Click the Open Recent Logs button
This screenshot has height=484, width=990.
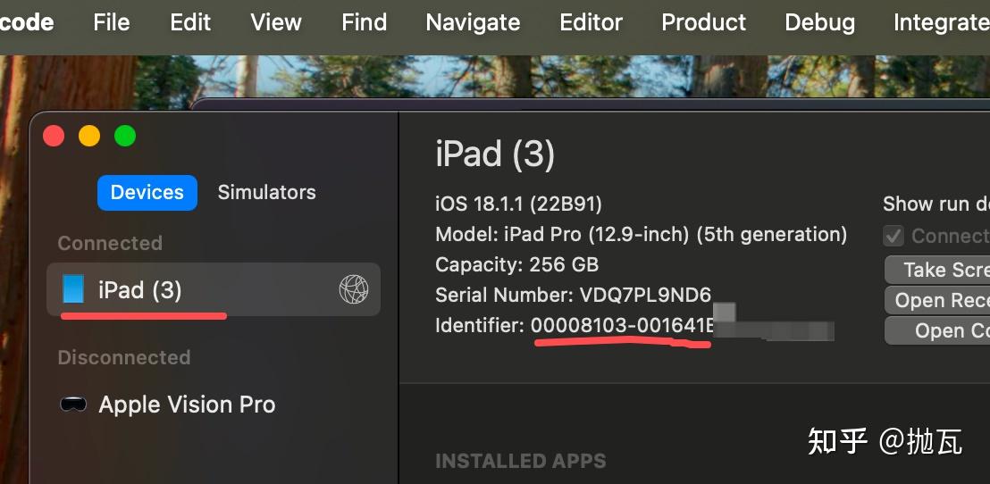pyautogui.click(x=940, y=300)
